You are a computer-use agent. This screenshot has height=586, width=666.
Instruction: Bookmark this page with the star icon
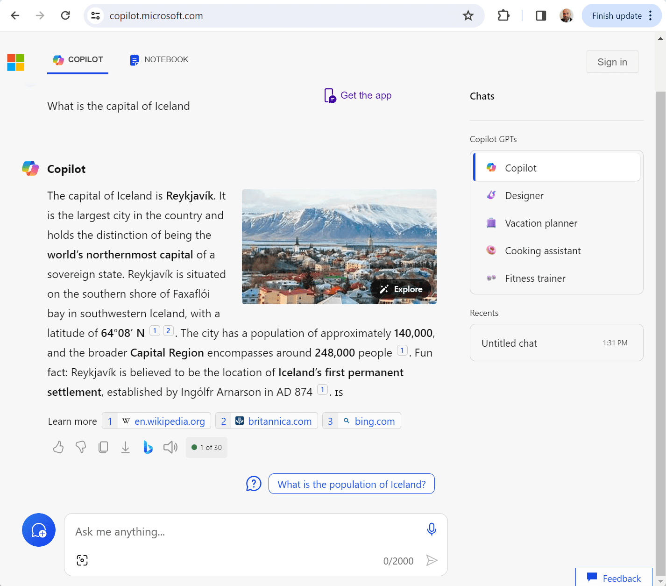[x=468, y=16]
